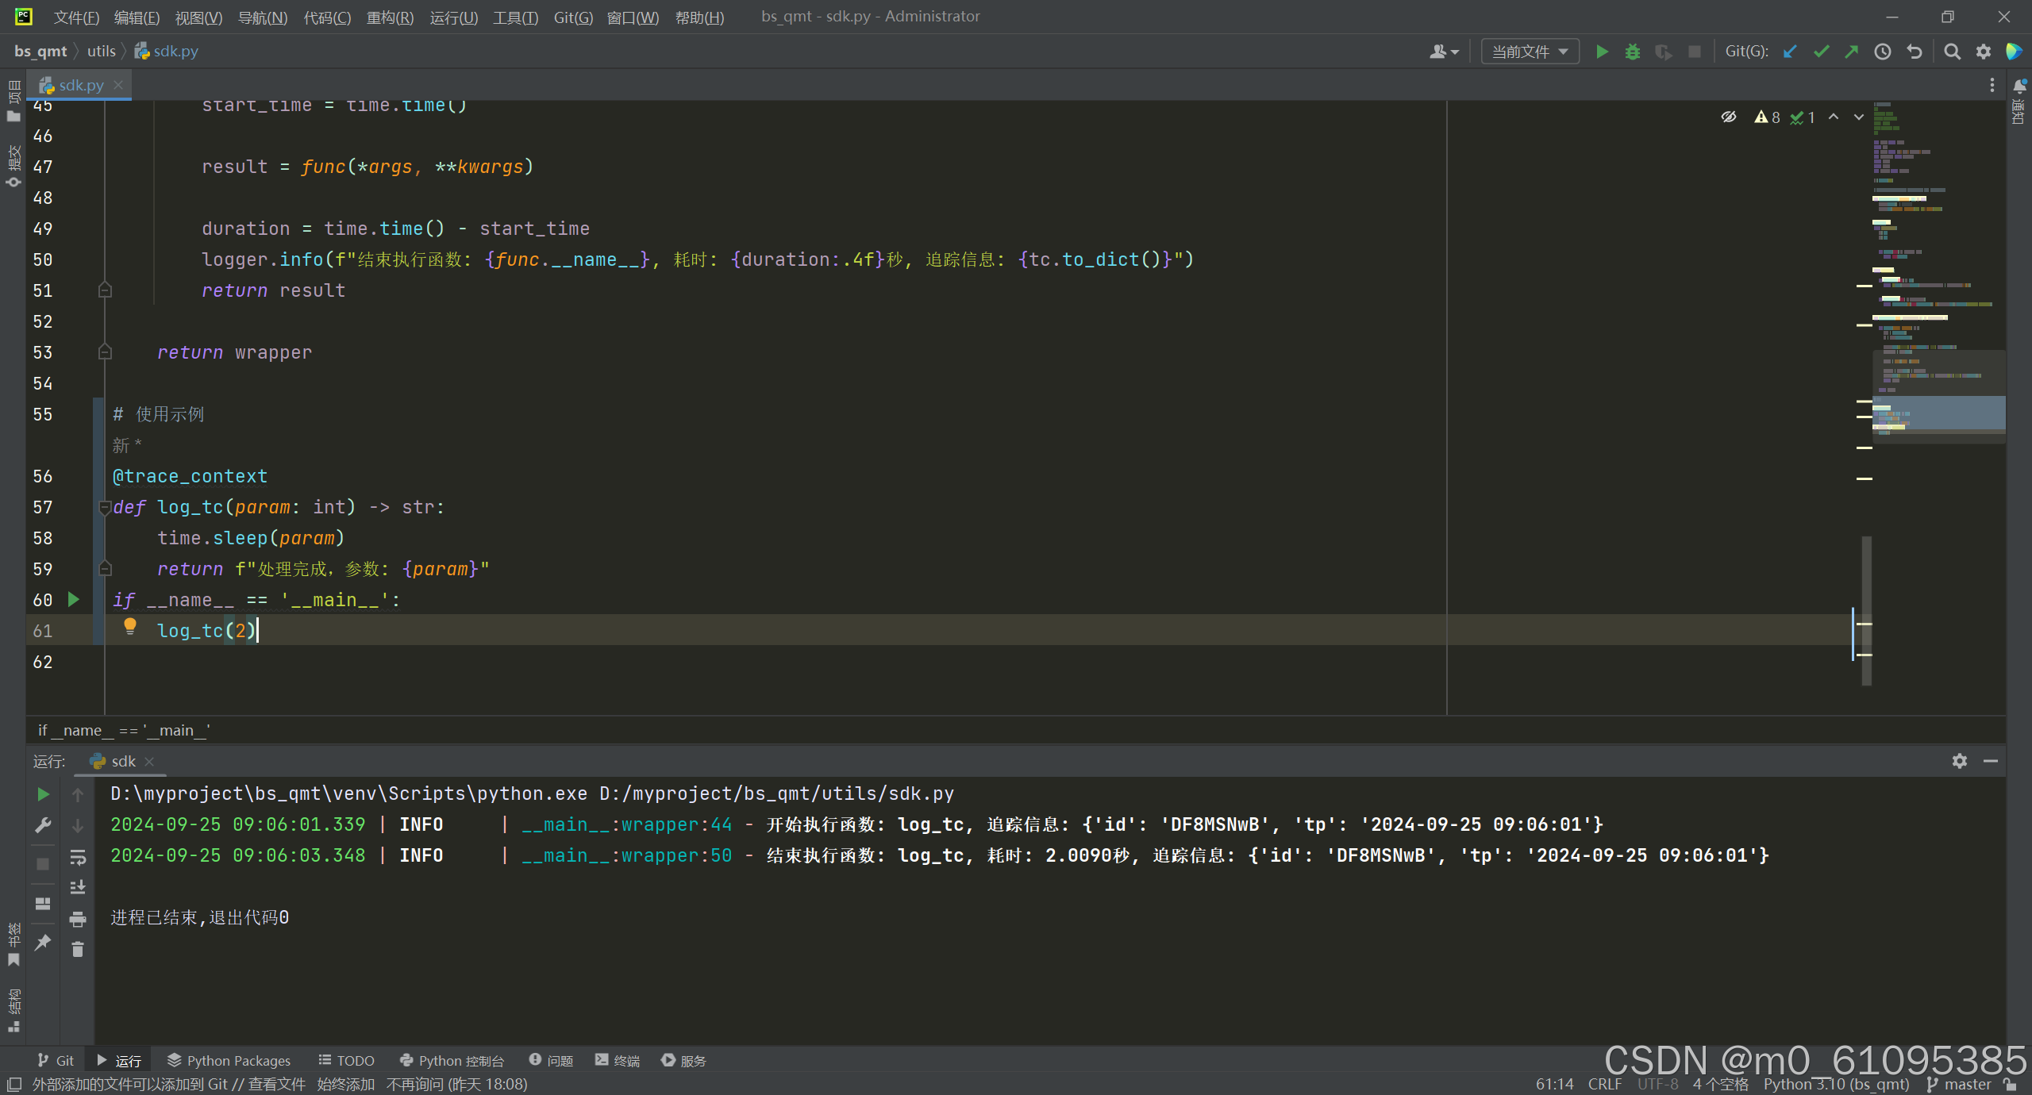Image resolution: width=2032 pixels, height=1095 pixels.
Task: Click the print icon in Run panel
Action: (77, 919)
